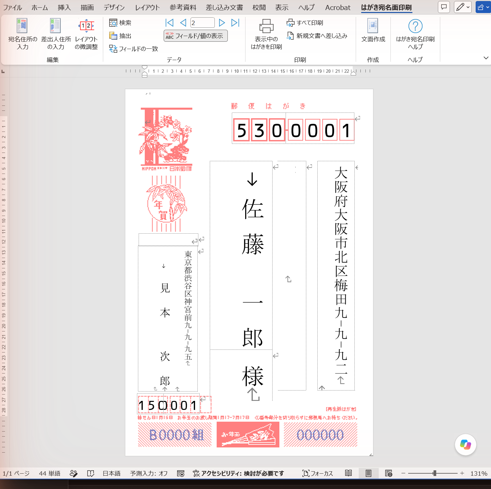Viewport: 491px width, 489px height.
Task: Click すべて印刷 print all icon
Action: [x=290, y=23]
